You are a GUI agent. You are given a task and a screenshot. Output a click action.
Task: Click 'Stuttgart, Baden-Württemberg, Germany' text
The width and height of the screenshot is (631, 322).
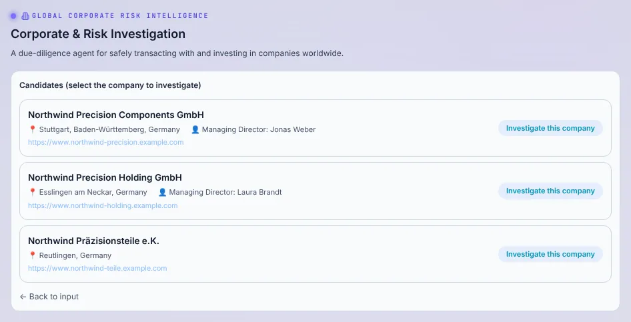coord(109,129)
